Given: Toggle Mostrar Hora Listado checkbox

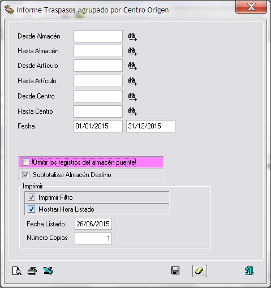Looking at the screenshot, I should [31, 209].
